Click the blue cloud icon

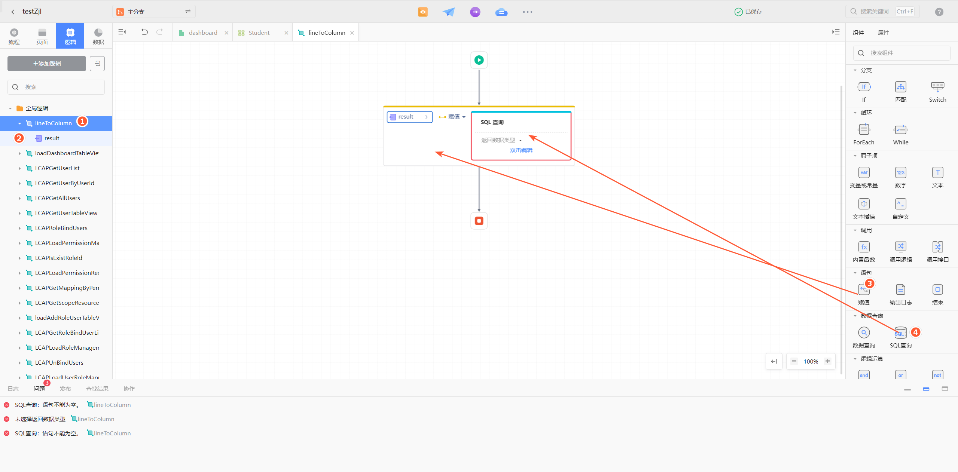(x=501, y=12)
